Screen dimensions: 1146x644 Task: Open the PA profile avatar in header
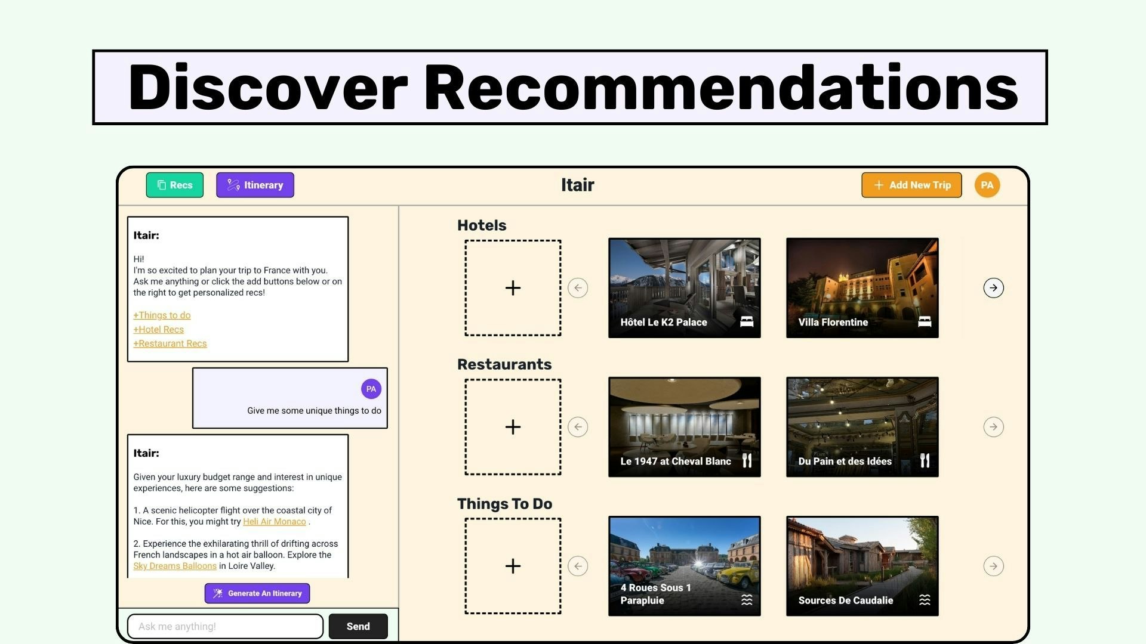[x=987, y=185]
